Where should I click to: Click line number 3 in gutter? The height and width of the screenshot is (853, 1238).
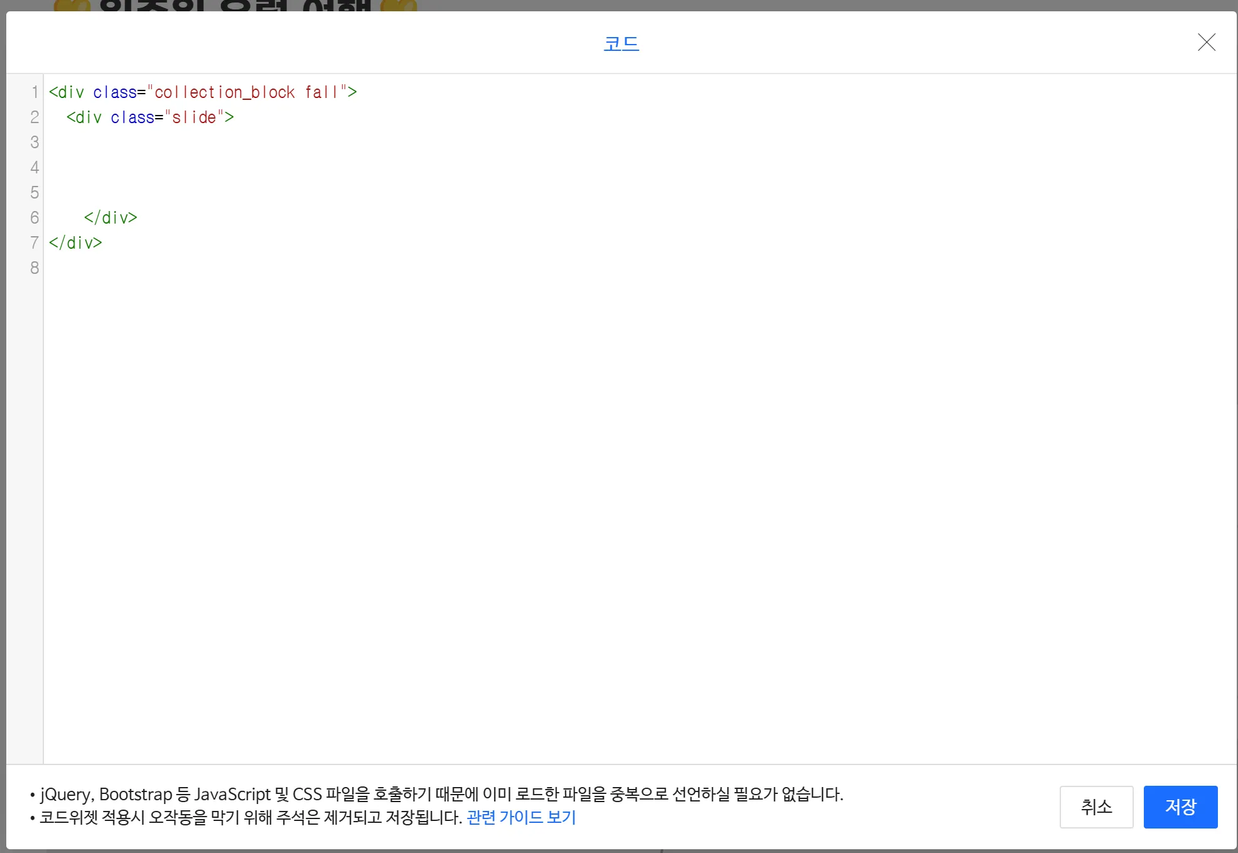click(x=35, y=143)
